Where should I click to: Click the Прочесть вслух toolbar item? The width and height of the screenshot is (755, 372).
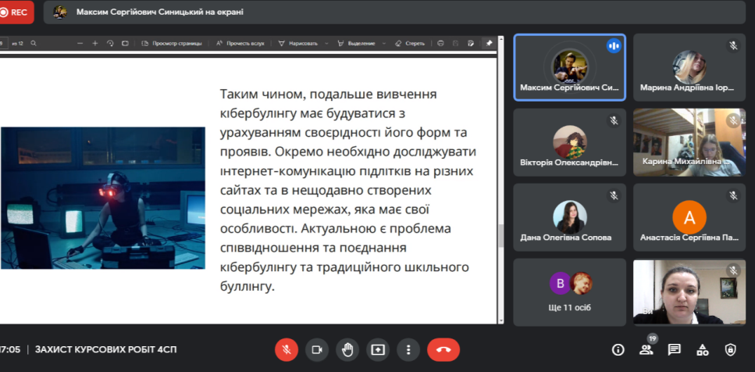point(243,43)
